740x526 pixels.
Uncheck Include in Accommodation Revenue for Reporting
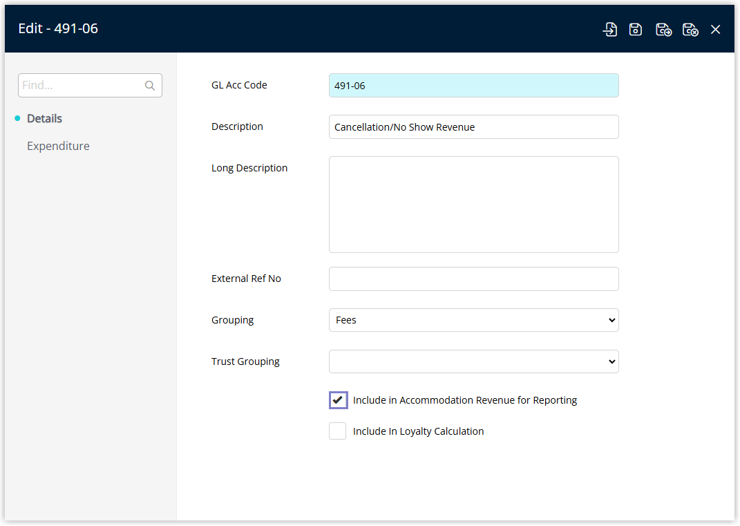point(338,400)
